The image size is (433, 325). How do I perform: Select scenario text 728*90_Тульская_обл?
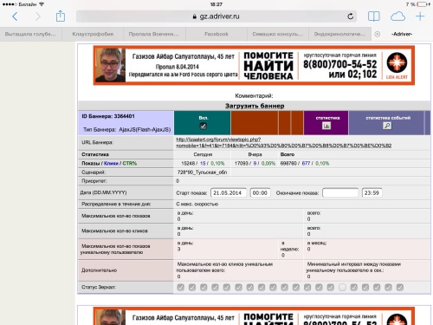tap(202, 172)
